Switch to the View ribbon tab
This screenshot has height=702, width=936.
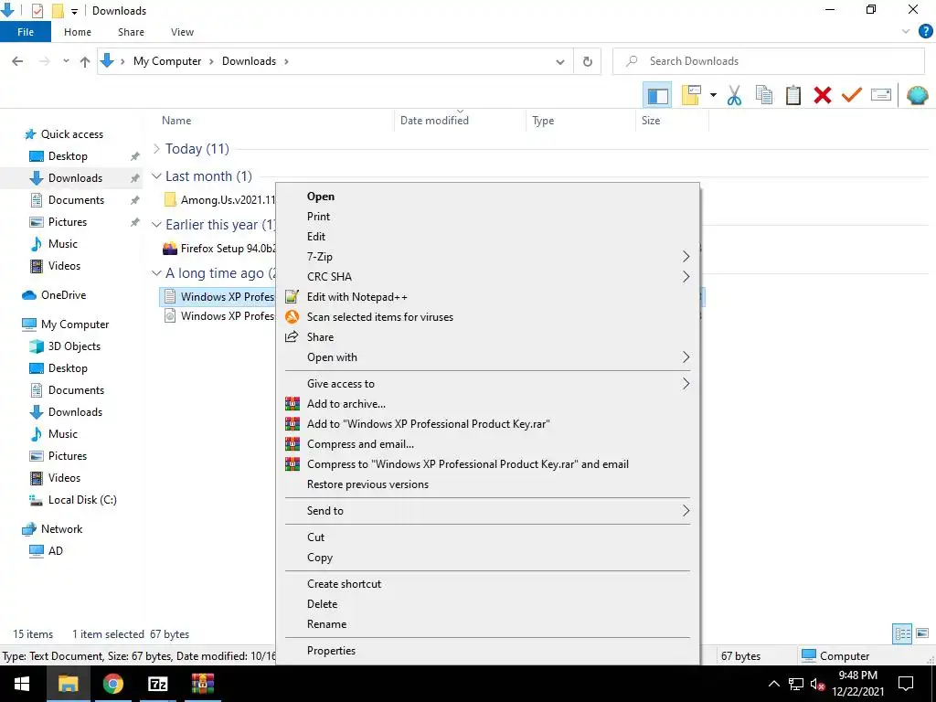tap(182, 32)
